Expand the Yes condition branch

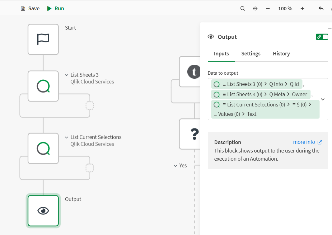(x=175, y=165)
